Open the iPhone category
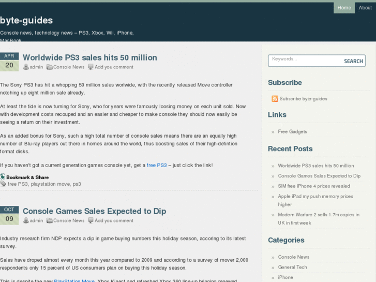Image resolution: width=376 pixels, height=282 pixels. 285,277
